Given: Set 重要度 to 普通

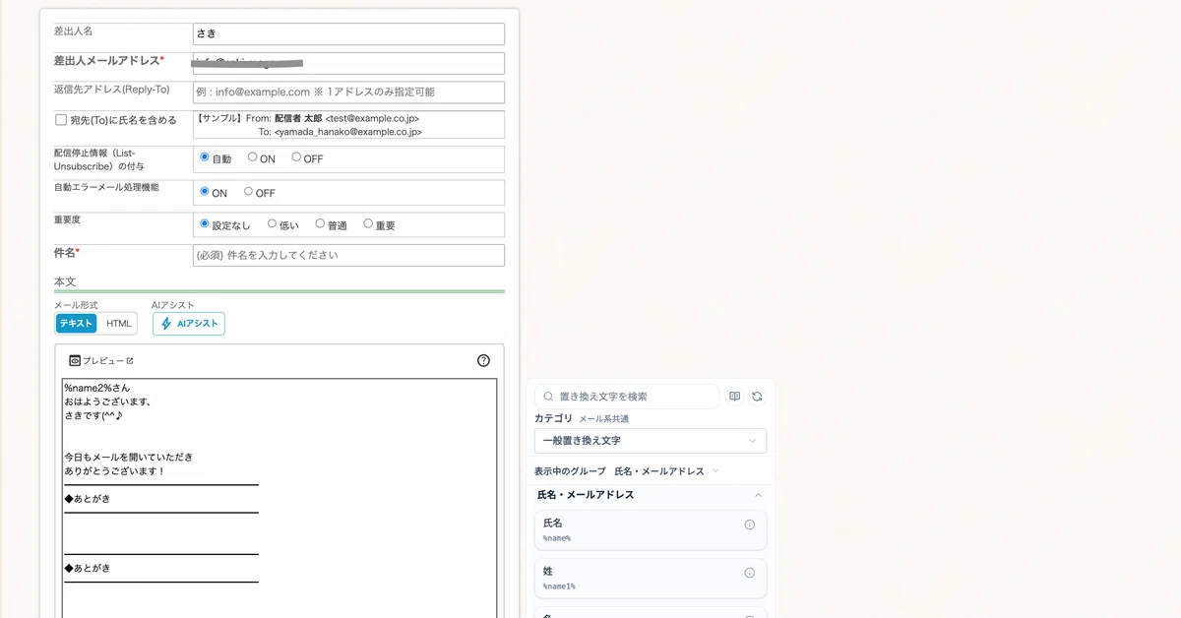Looking at the screenshot, I should coord(320,223).
